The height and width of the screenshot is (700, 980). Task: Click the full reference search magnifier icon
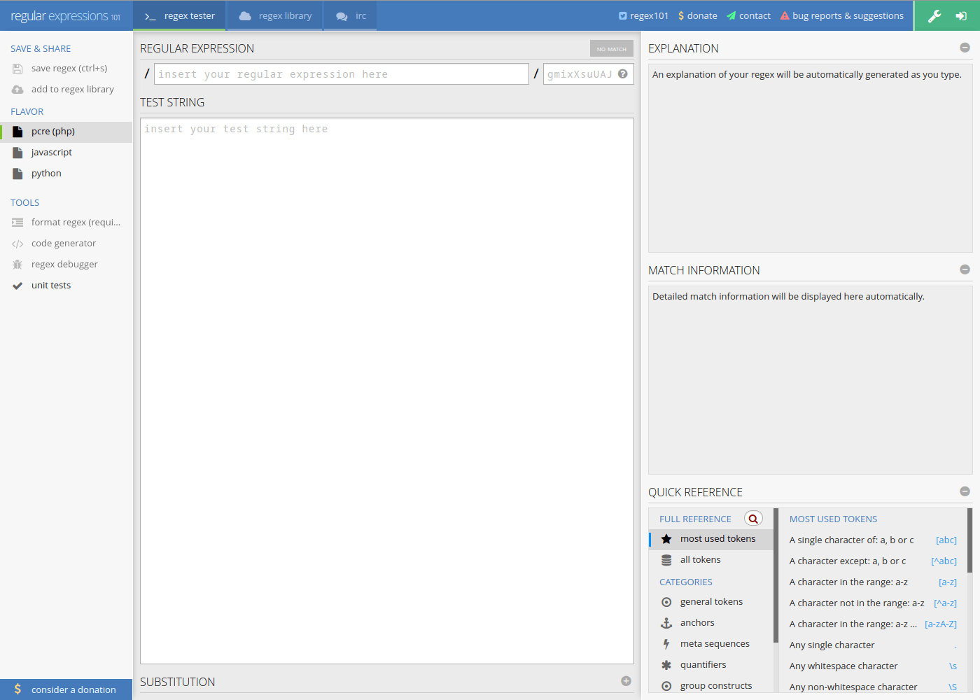pos(753,518)
